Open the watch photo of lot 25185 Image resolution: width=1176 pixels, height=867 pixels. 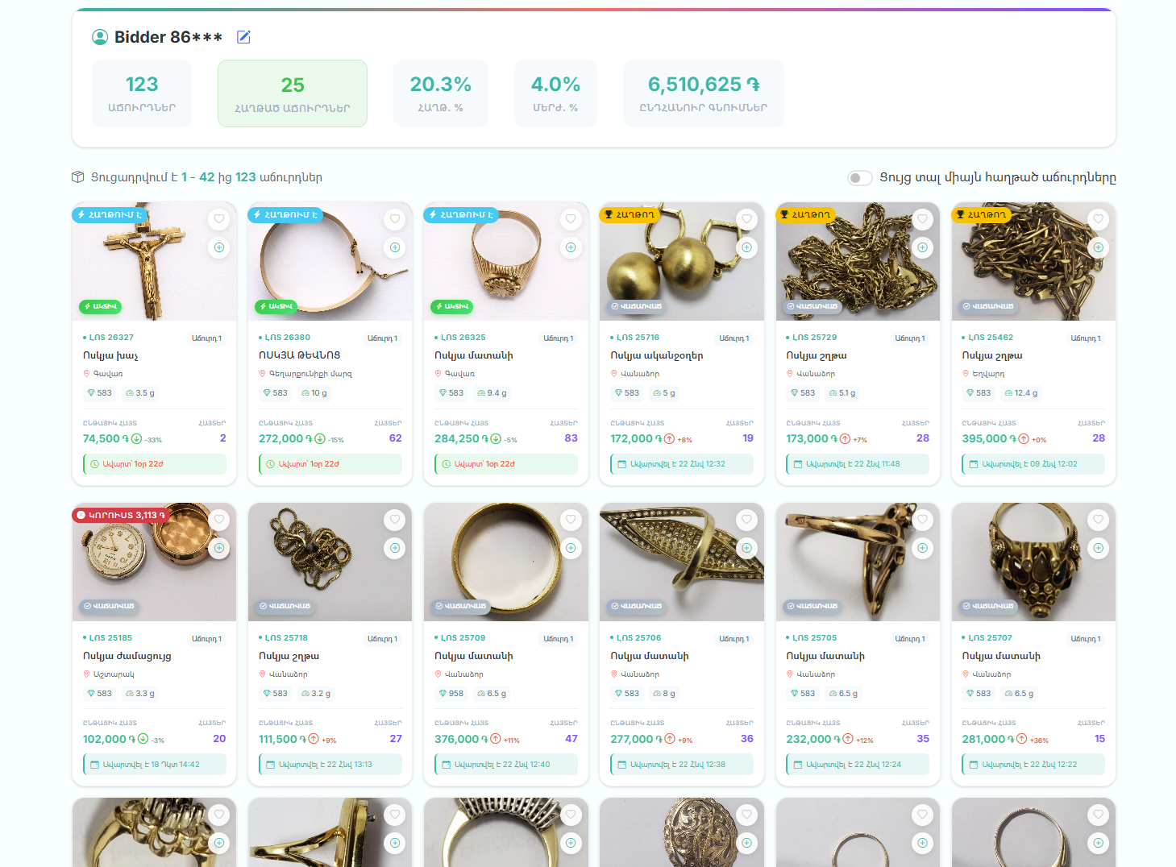point(154,562)
